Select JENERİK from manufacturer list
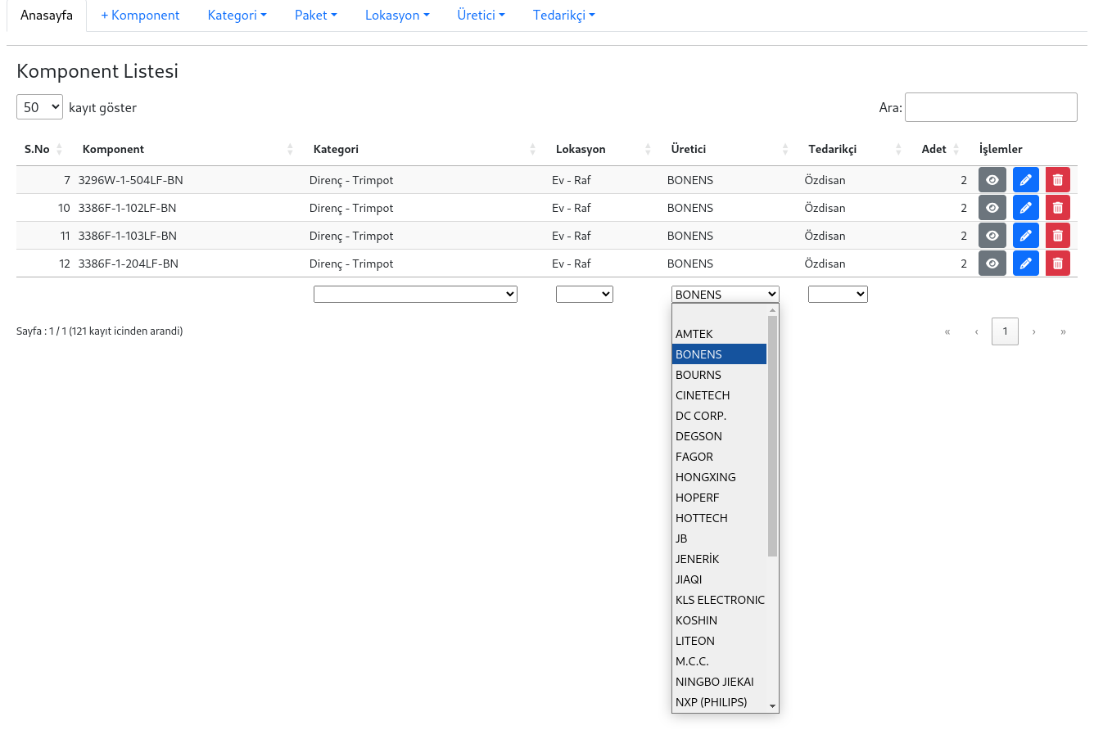1103x730 pixels. (x=719, y=559)
